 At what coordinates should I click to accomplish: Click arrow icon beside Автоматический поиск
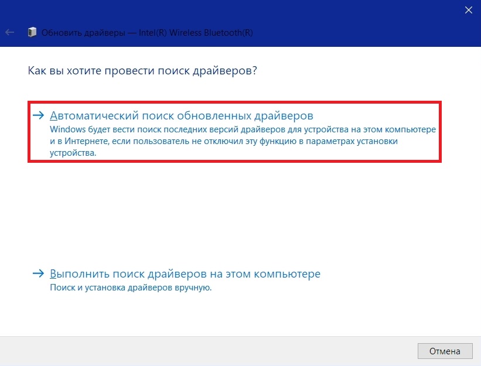(x=38, y=115)
